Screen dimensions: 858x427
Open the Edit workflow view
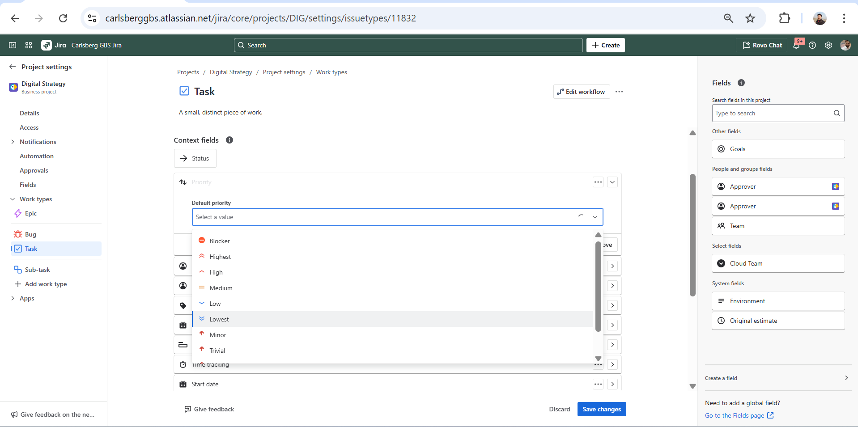pyautogui.click(x=581, y=92)
